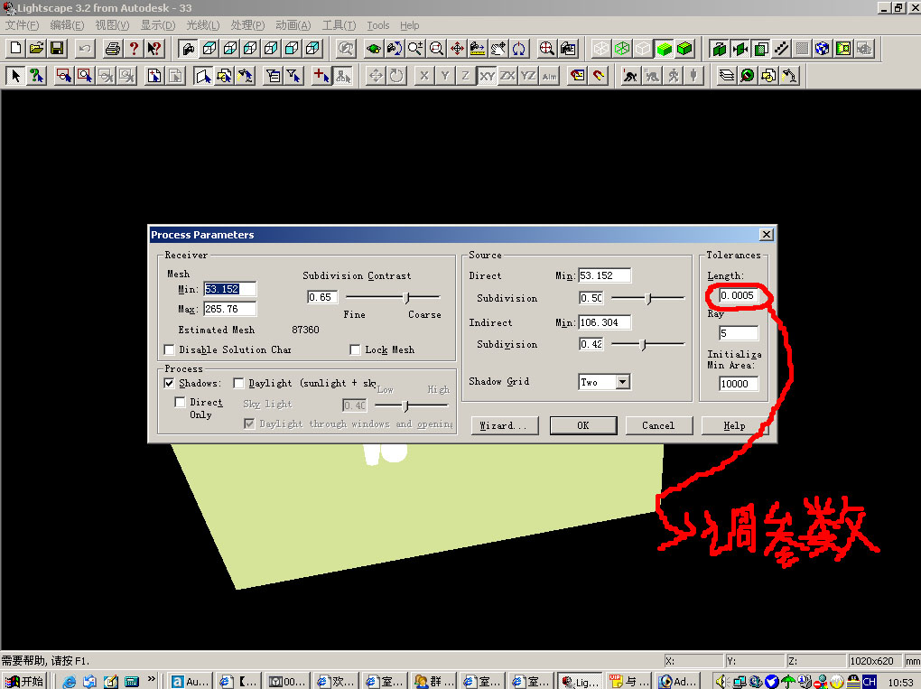Click the Initialize Min Area field
This screenshot has height=689, width=921.
739,384
